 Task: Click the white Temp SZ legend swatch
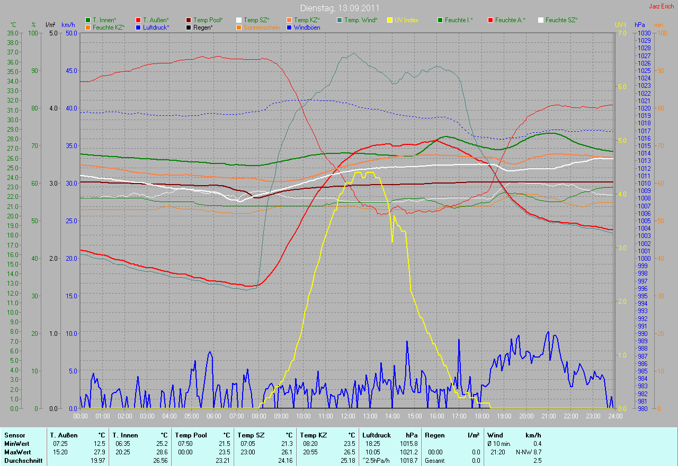(239, 20)
